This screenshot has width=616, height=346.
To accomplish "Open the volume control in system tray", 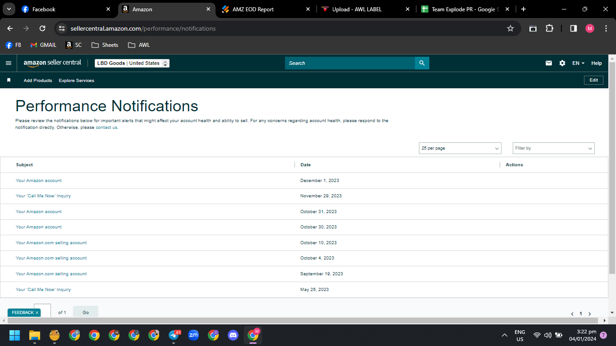I will pyautogui.click(x=548, y=335).
